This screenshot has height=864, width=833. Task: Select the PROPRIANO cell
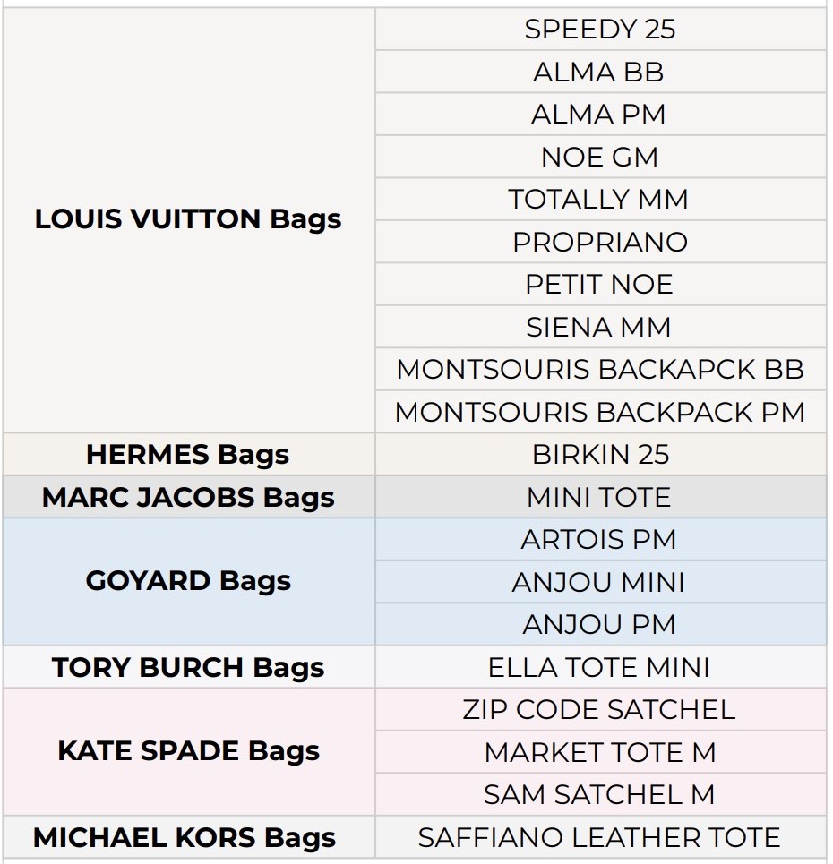click(x=599, y=242)
